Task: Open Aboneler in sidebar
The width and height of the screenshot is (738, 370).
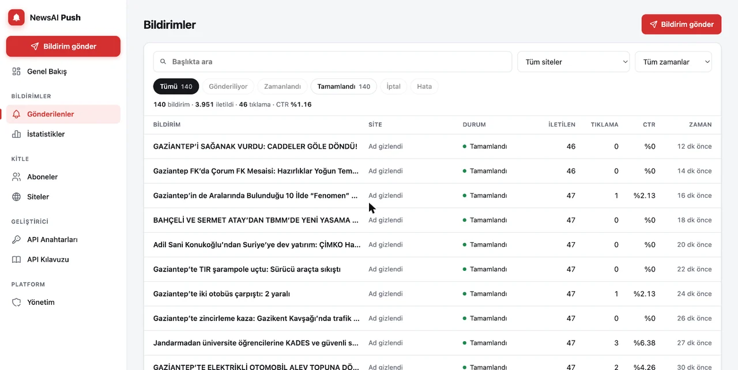Action: click(63, 177)
